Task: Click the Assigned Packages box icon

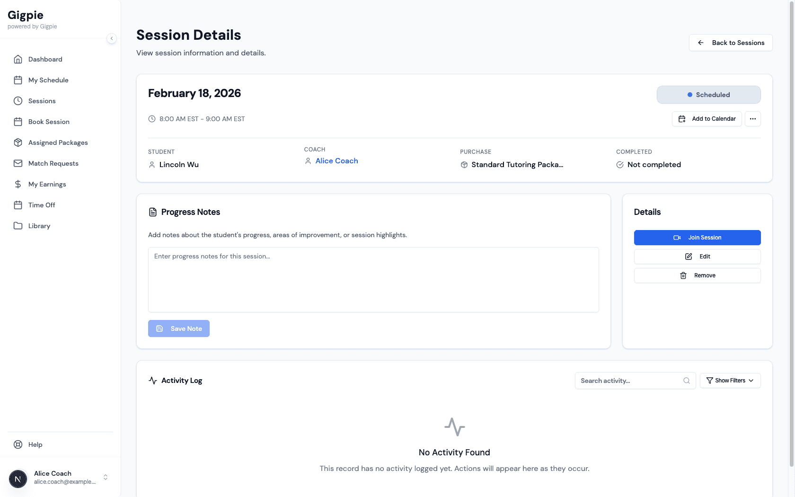Action: pyautogui.click(x=18, y=142)
